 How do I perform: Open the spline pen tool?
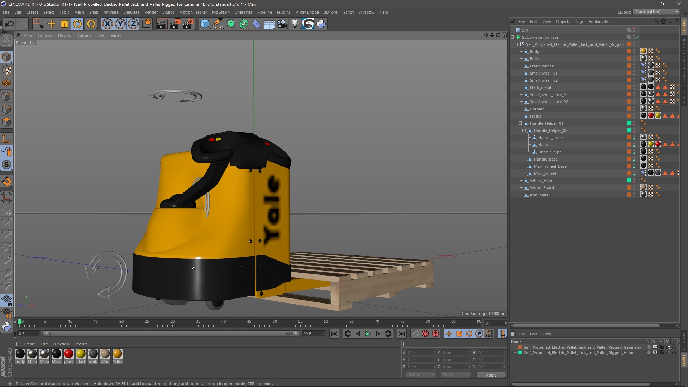[218, 24]
